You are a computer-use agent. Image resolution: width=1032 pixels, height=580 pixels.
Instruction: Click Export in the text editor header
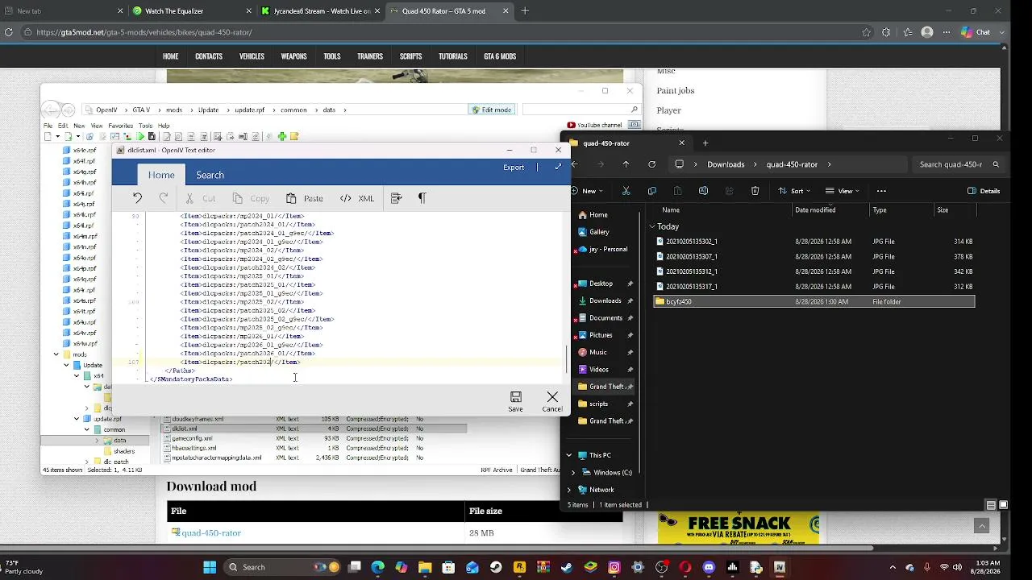pyautogui.click(x=514, y=168)
